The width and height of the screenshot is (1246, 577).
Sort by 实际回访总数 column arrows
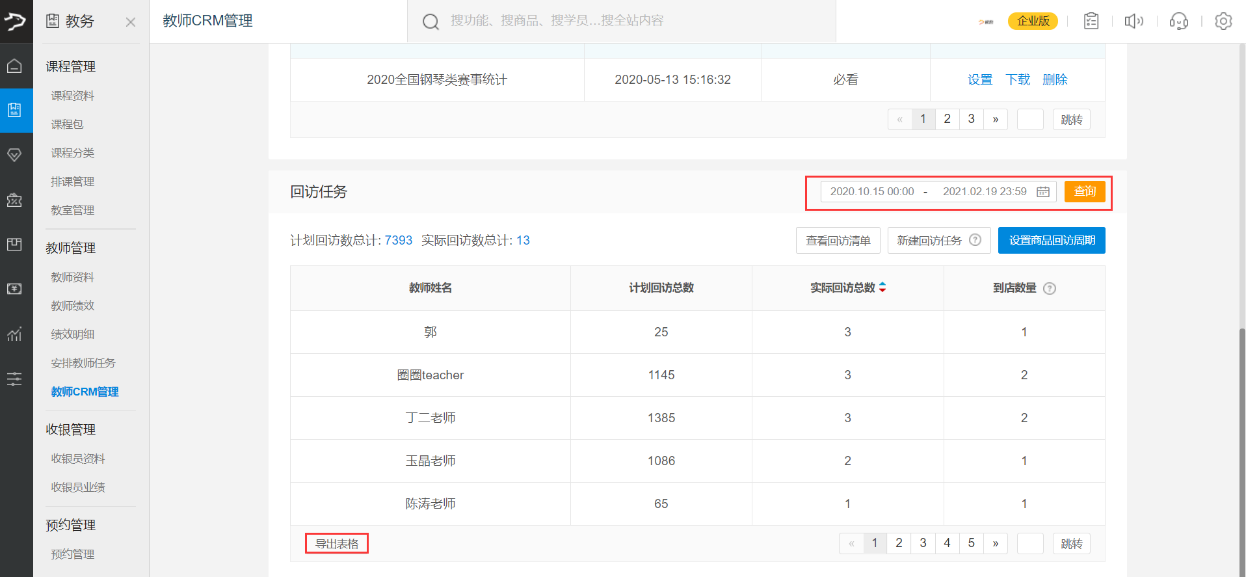(x=882, y=288)
